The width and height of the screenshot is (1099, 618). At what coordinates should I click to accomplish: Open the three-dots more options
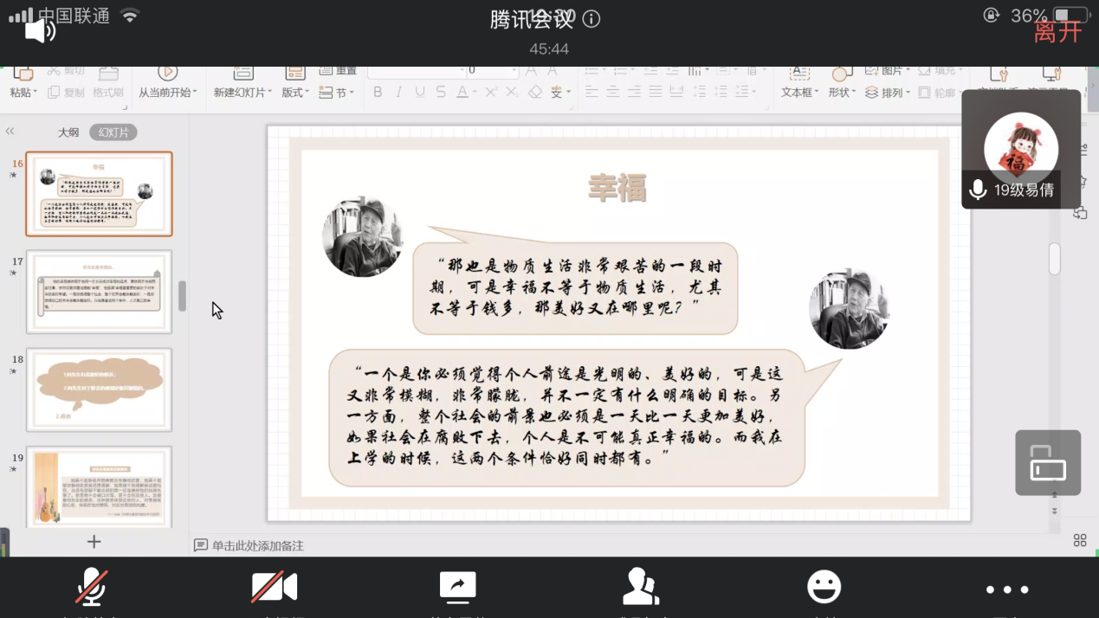click(1006, 589)
